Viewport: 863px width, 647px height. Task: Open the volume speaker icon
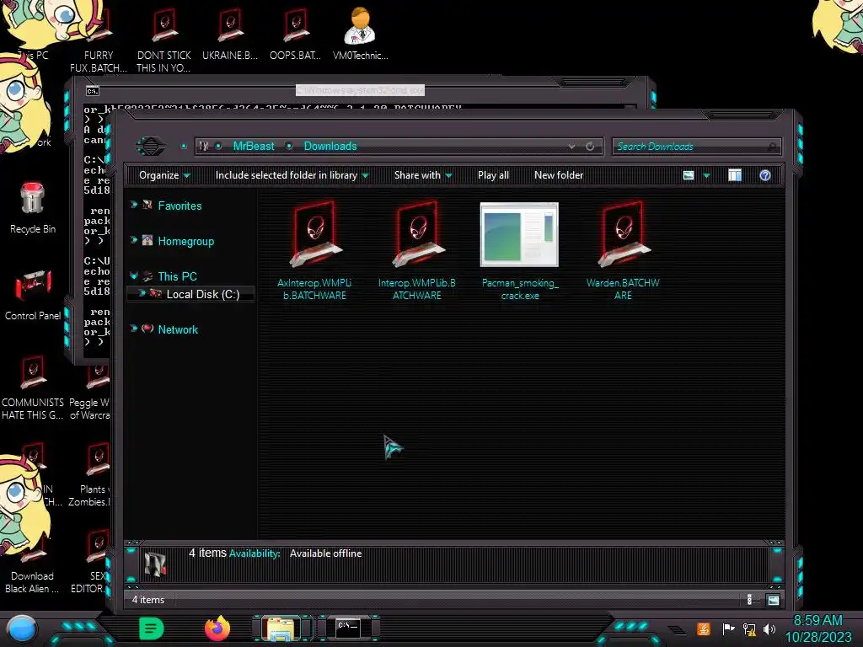point(769,628)
